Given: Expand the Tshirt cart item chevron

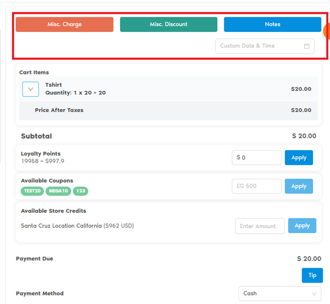Looking at the screenshot, I should click(x=31, y=89).
